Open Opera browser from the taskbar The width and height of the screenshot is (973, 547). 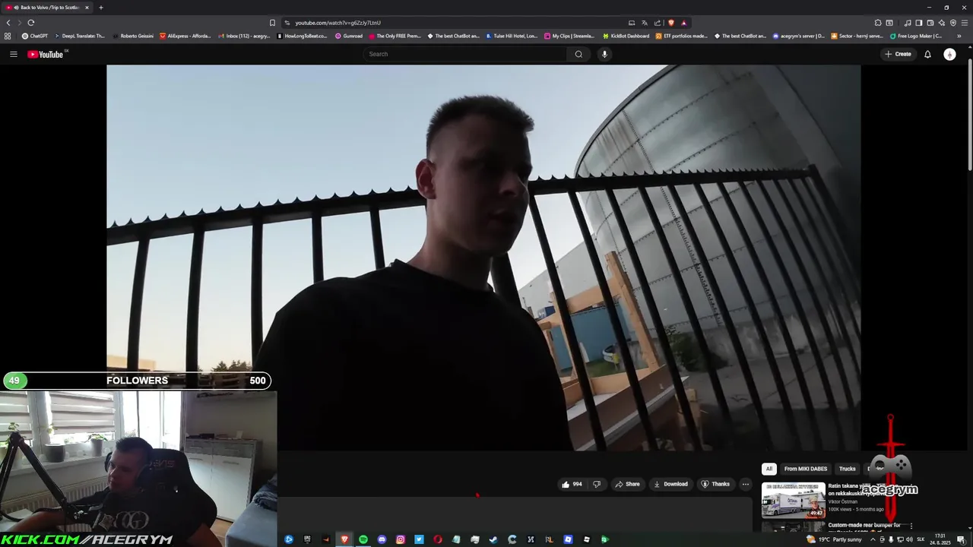pyautogui.click(x=438, y=539)
